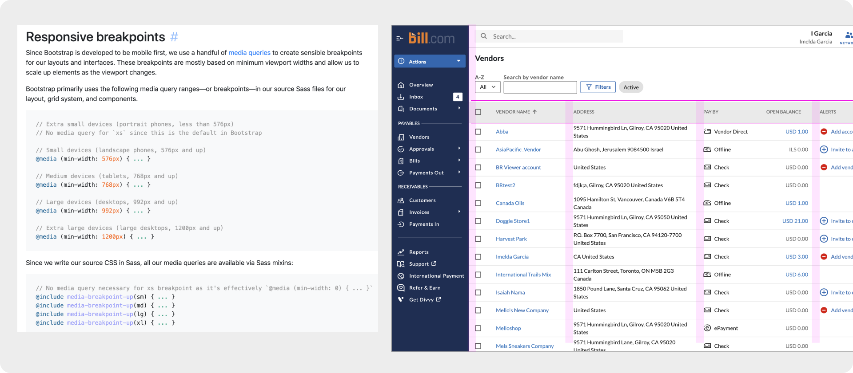
Task: Toggle the select-all vendors header checkbox
Action: (478, 112)
